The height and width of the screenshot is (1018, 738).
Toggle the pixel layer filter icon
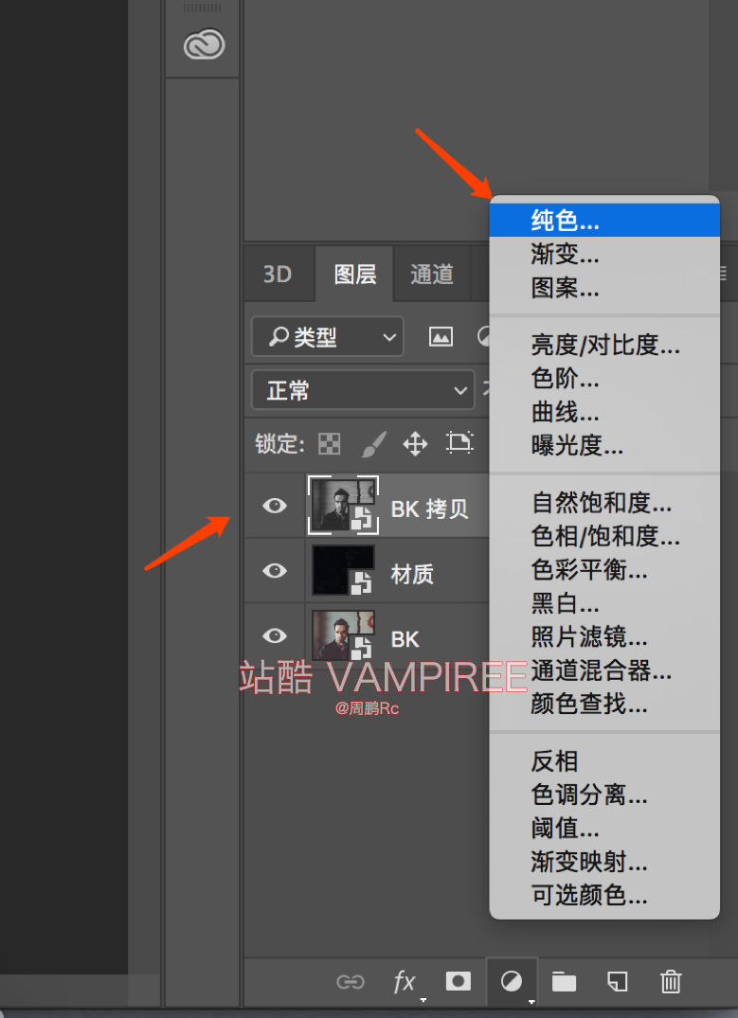pyautogui.click(x=441, y=336)
